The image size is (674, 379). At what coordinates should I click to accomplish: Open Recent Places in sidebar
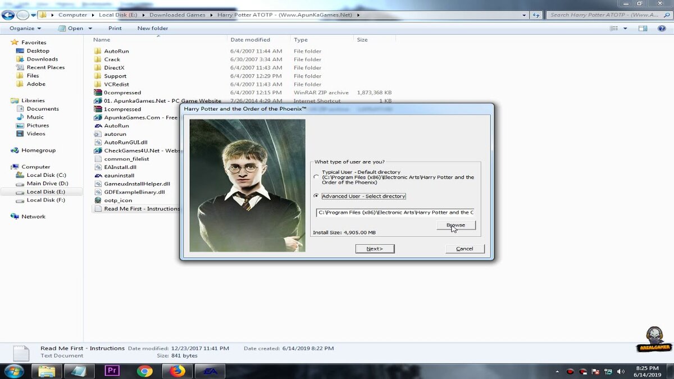click(45, 67)
